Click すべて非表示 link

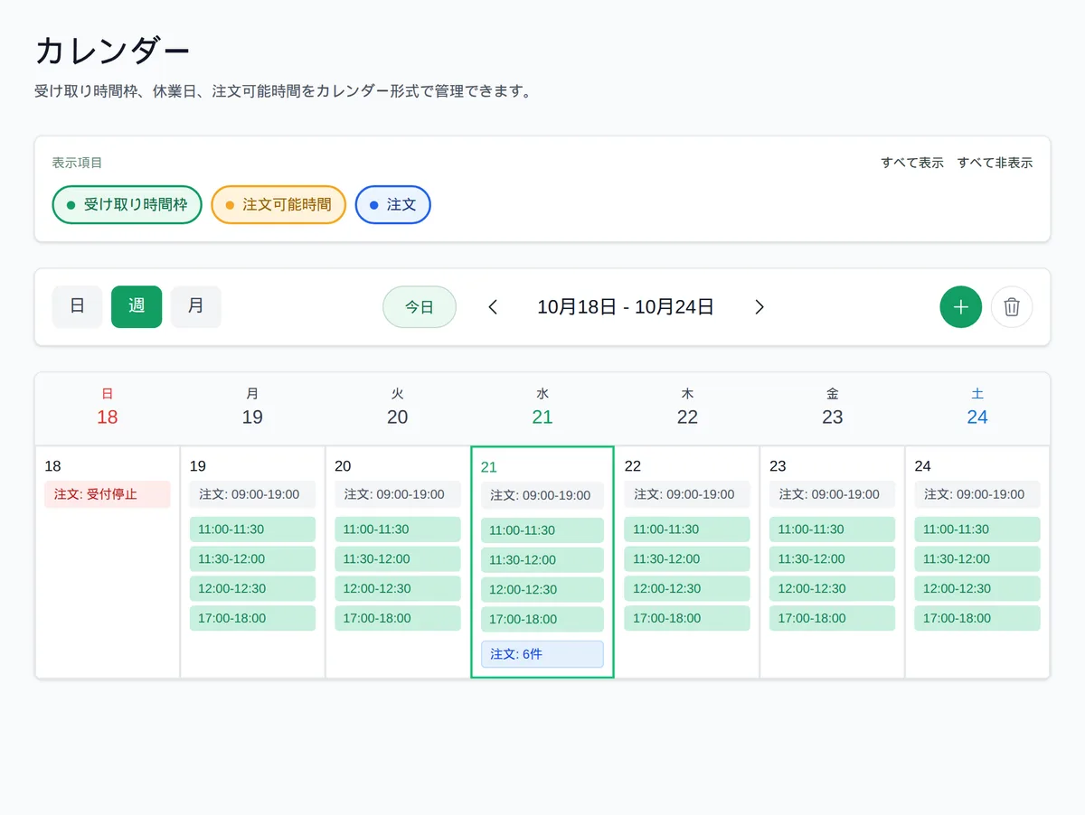995,163
